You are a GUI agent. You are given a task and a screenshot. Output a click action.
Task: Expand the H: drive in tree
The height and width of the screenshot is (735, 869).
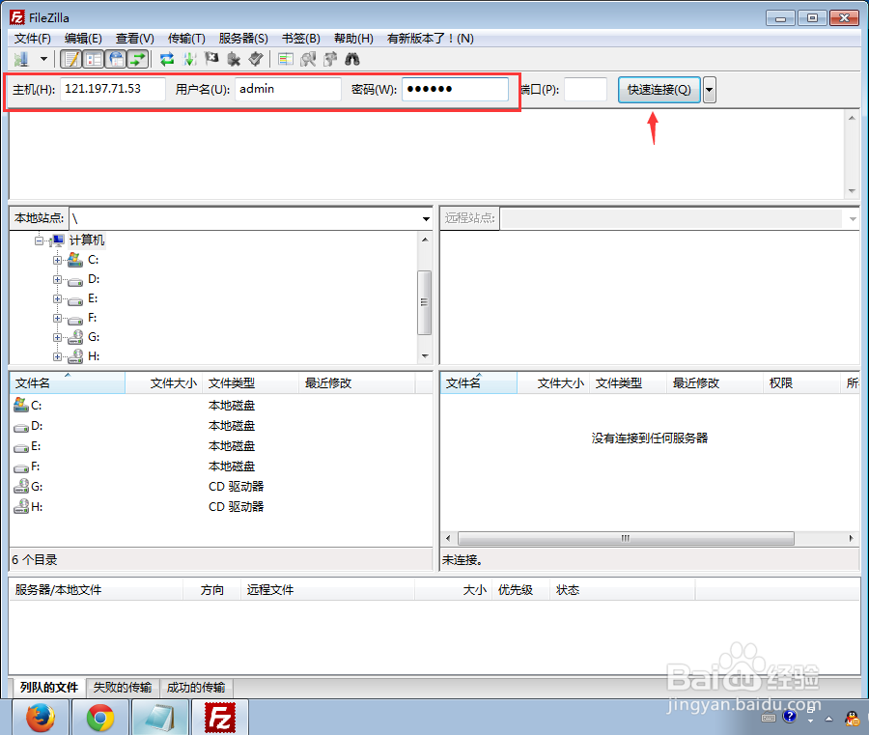(x=57, y=356)
